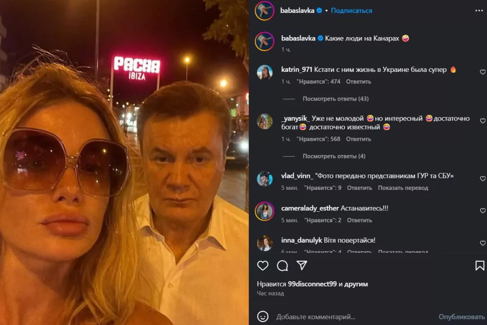Image resolution: width=487 pixels, height=325 pixels.
Task: Share the post via the paper plane icon
Action: click(302, 266)
